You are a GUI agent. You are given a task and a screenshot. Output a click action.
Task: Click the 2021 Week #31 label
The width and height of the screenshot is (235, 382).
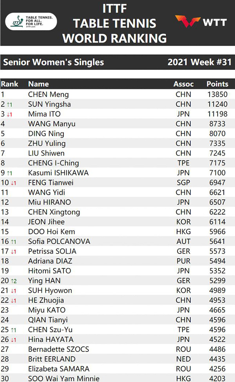coord(199,62)
